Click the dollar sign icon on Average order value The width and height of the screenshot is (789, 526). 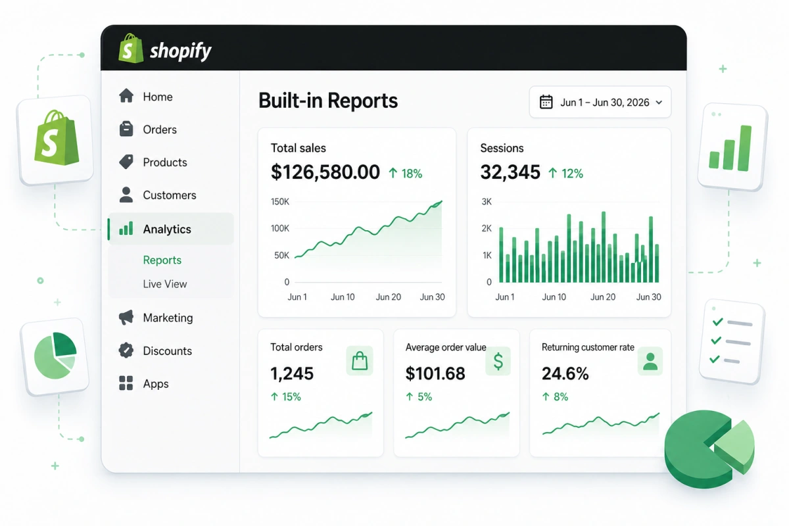click(x=498, y=361)
